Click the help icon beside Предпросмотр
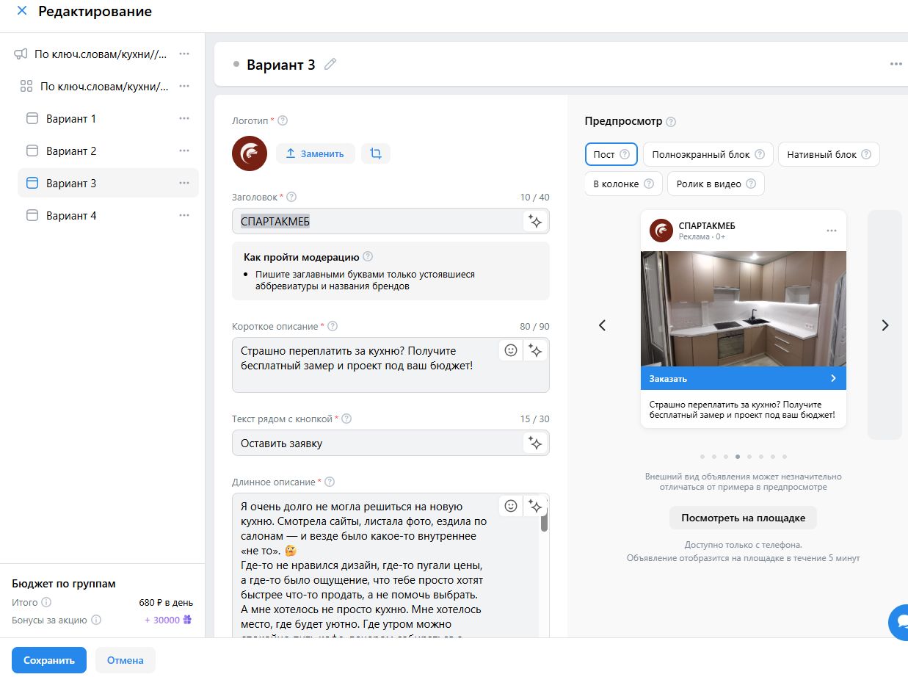 [x=670, y=121]
